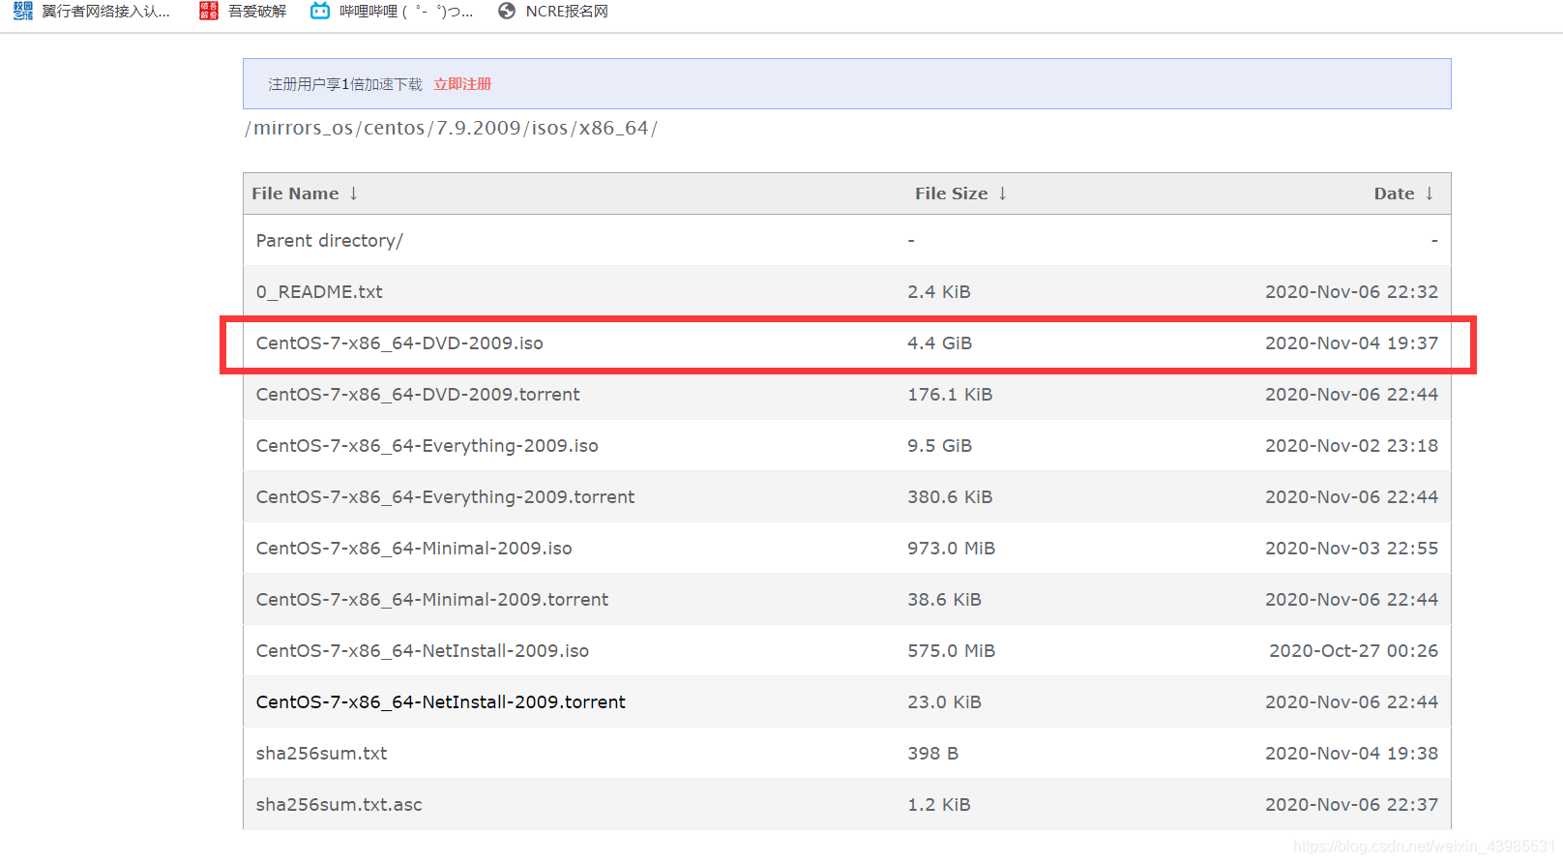
Task: Download CentOS-7-x86_64-DVD-2009.torrent
Action: 418,394
